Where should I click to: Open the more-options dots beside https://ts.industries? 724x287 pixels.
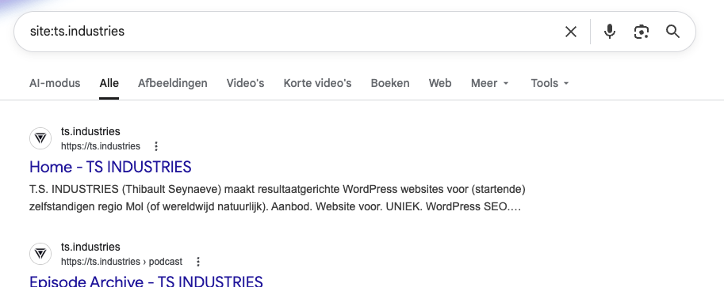coord(156,146)
